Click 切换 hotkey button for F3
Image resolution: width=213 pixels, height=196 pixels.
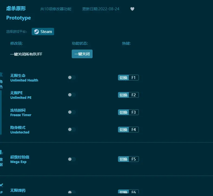pyautogui.click(x=123, y=112)
